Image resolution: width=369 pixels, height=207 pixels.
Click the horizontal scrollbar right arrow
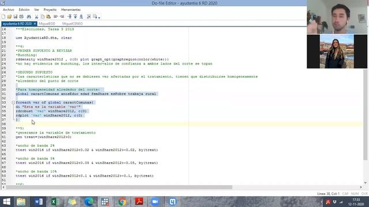361,187
